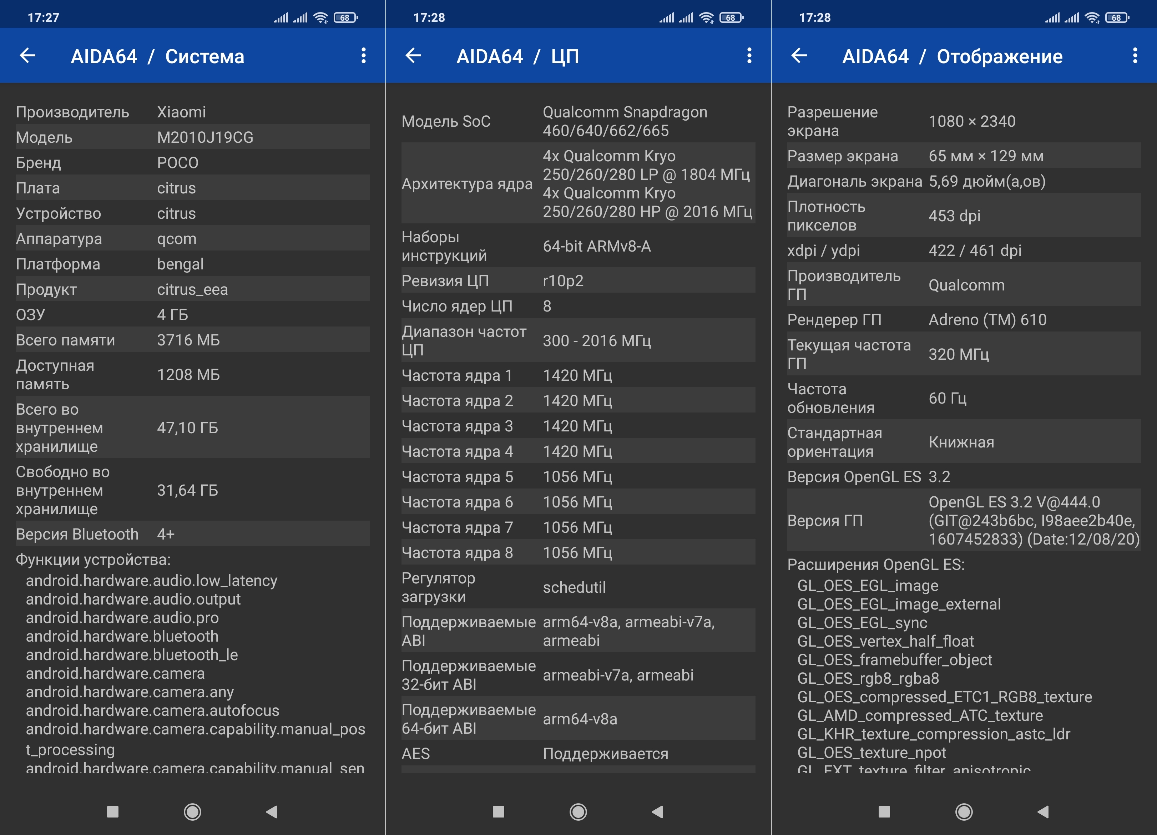Open the overflow menu on ЦП screen
1157x835 pixels.
pos(749,56)
